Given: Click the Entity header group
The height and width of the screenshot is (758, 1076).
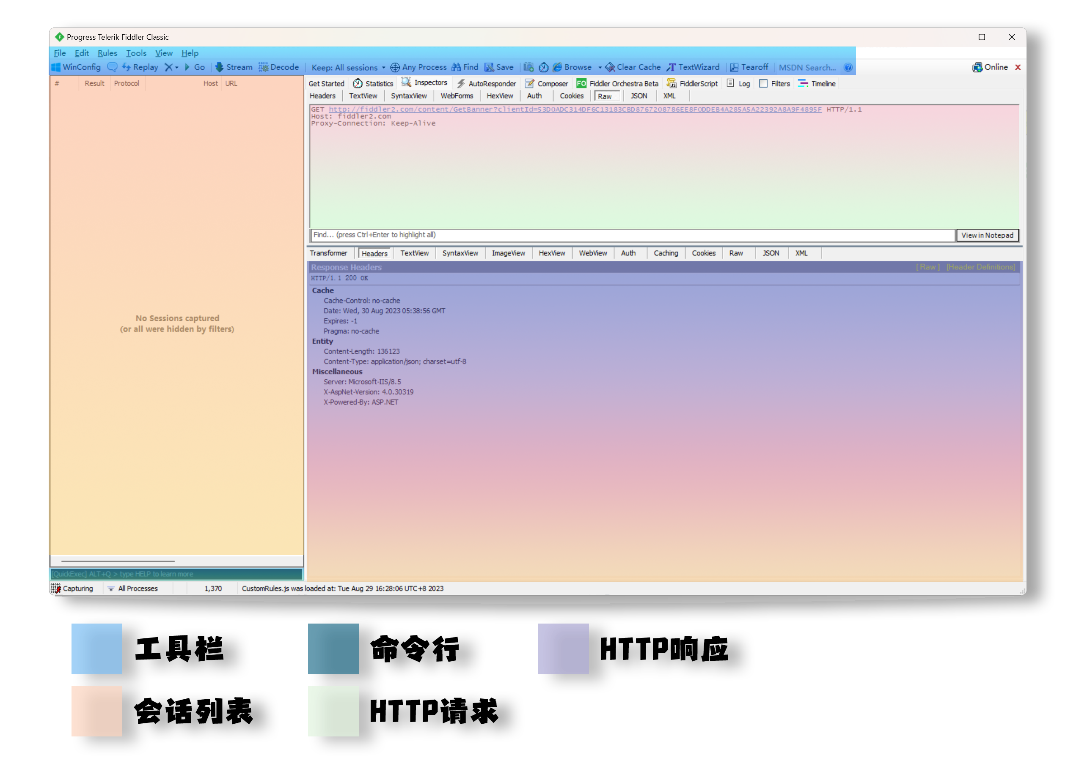Looking at the screenshot, I should (x=322, y=341).
